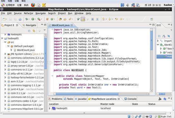The image size is (175, 118).
Task: Open the Project menu
Action: pyautogui.click(x=62, y=13)
